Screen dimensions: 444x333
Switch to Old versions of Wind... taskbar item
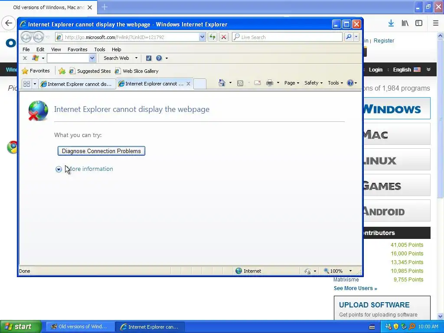(x=80, y=326)
